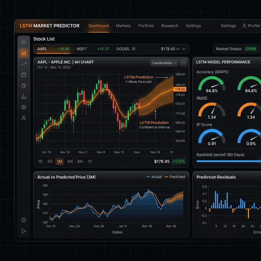Set chart range to 1Y
Viewport: 261px width, 261px height.
90,161
